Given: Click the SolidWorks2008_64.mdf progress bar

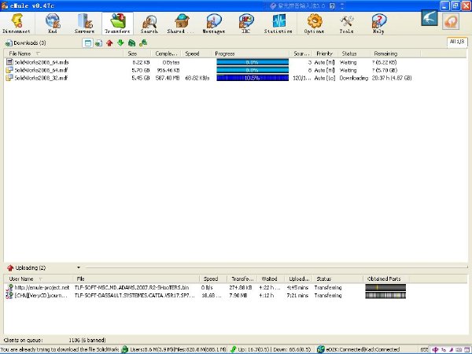Looking at the screenshot, I should (x=253, y=70).
